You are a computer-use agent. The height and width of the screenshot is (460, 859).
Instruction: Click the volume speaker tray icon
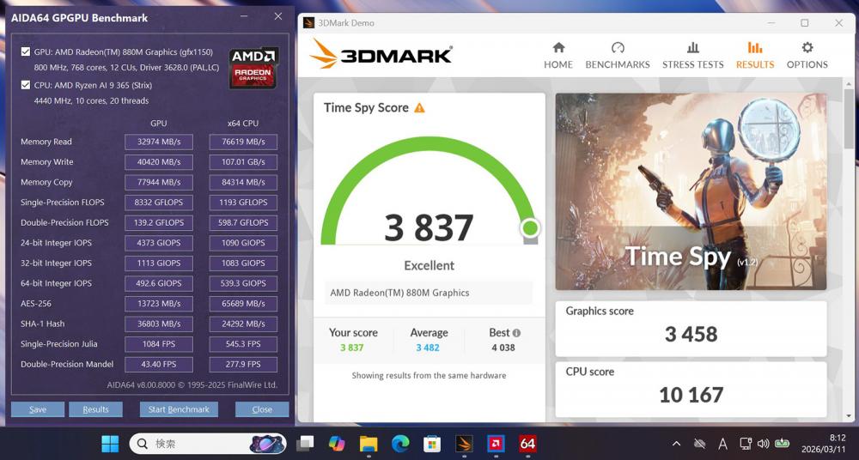pos(763,444)
